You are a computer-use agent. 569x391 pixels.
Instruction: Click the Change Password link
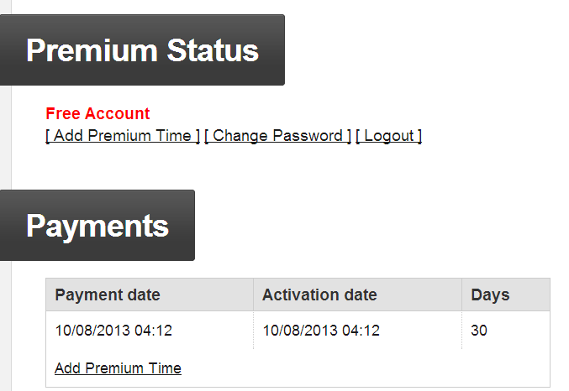(277, 136)
